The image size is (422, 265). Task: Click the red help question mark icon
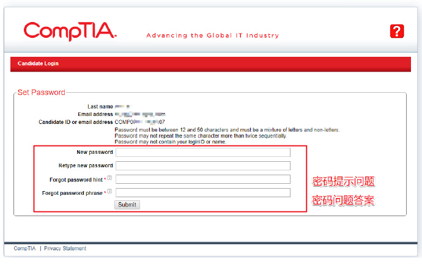tap(397, 31)
